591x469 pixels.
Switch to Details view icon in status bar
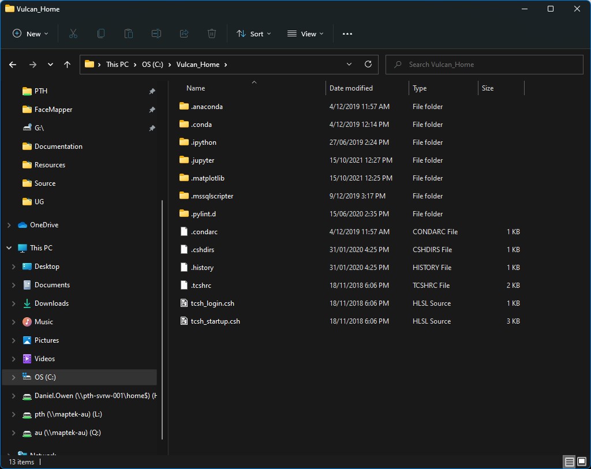click(x=569, y=462)
